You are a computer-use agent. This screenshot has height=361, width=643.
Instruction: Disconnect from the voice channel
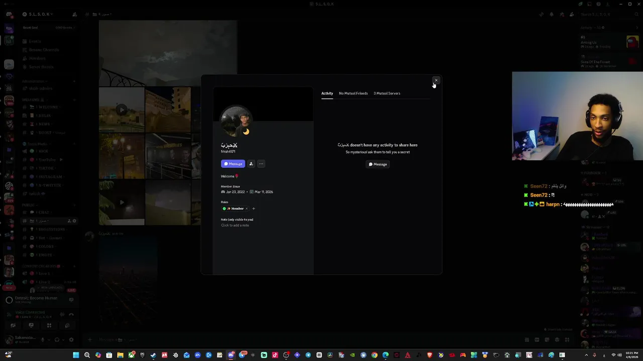point(71,314)
